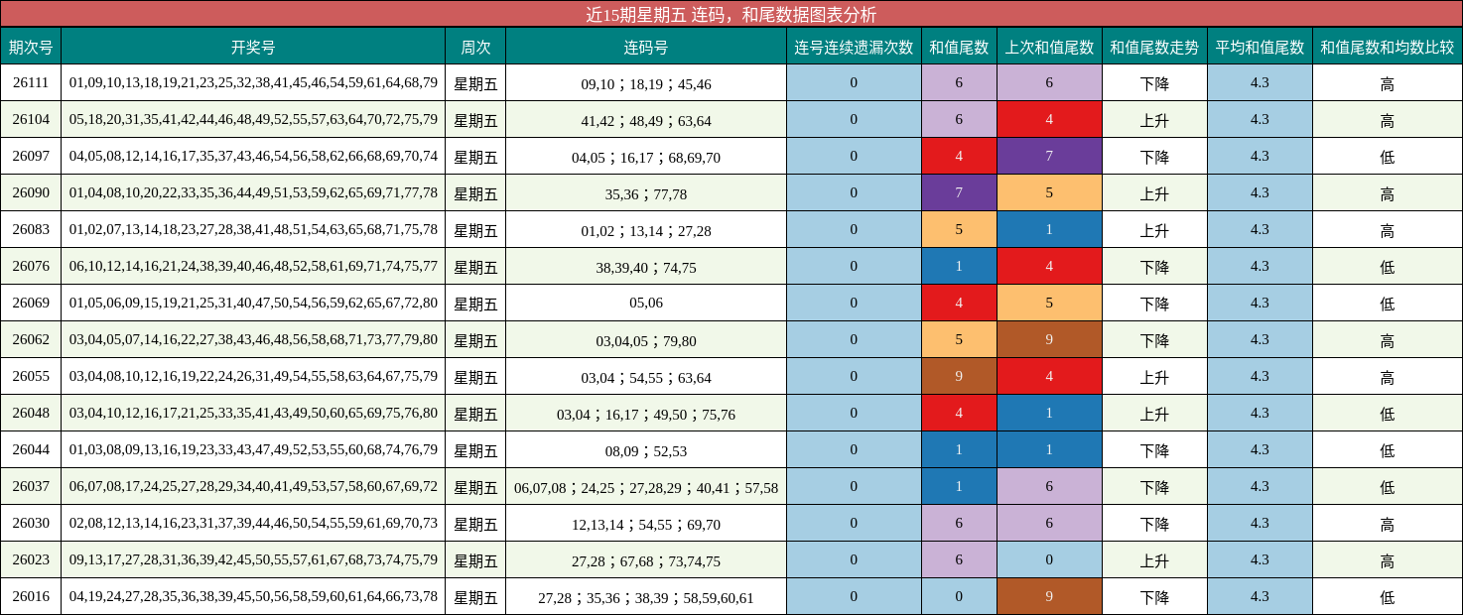Screen dimensions: 1463x615
Task: Click 上次和值尾数 cell 9 in row 26016
Action: (x=1049, y=597)
